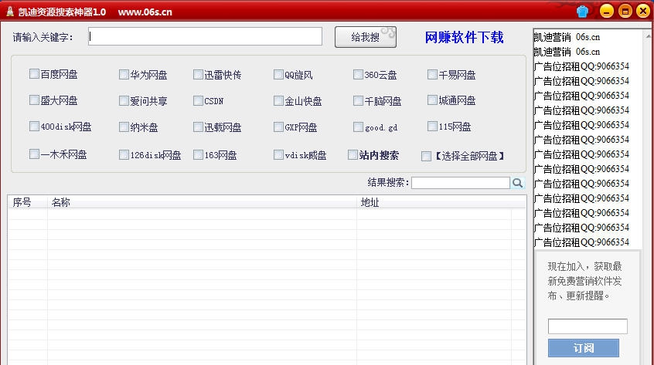Check the 迅雷快传 option
Image resolution: width=654 pixels, height=365 pixels.
(x=198, y=75)
